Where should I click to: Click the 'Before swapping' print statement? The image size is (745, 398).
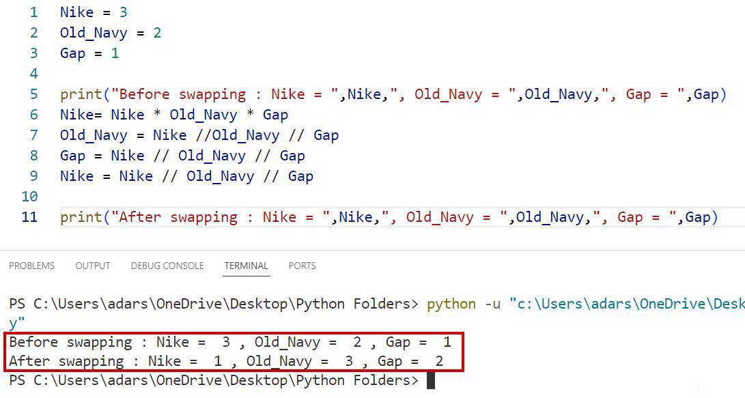click(393, 94)
